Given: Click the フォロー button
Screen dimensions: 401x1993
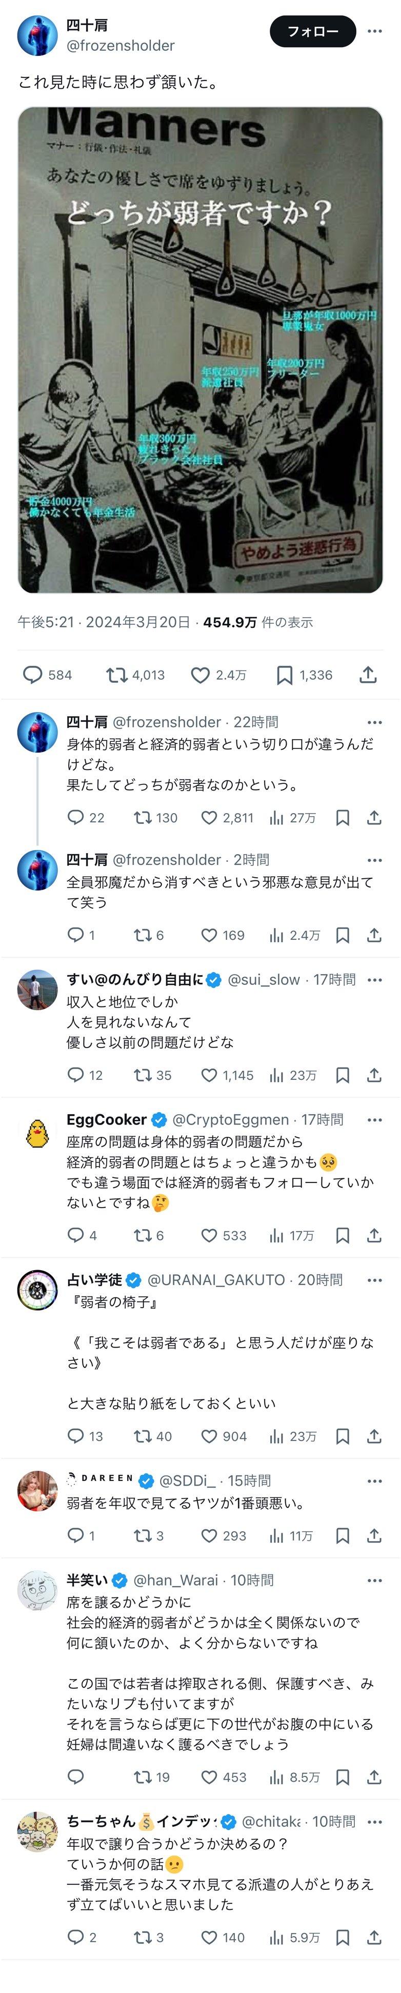Looking at the screenshot, I should [x=312, y=32].
